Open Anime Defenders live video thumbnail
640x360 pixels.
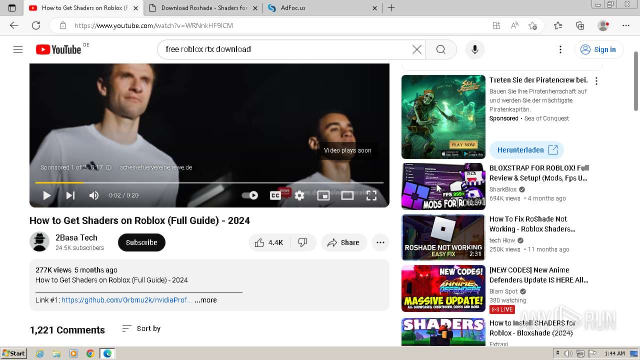coord(443,288)
